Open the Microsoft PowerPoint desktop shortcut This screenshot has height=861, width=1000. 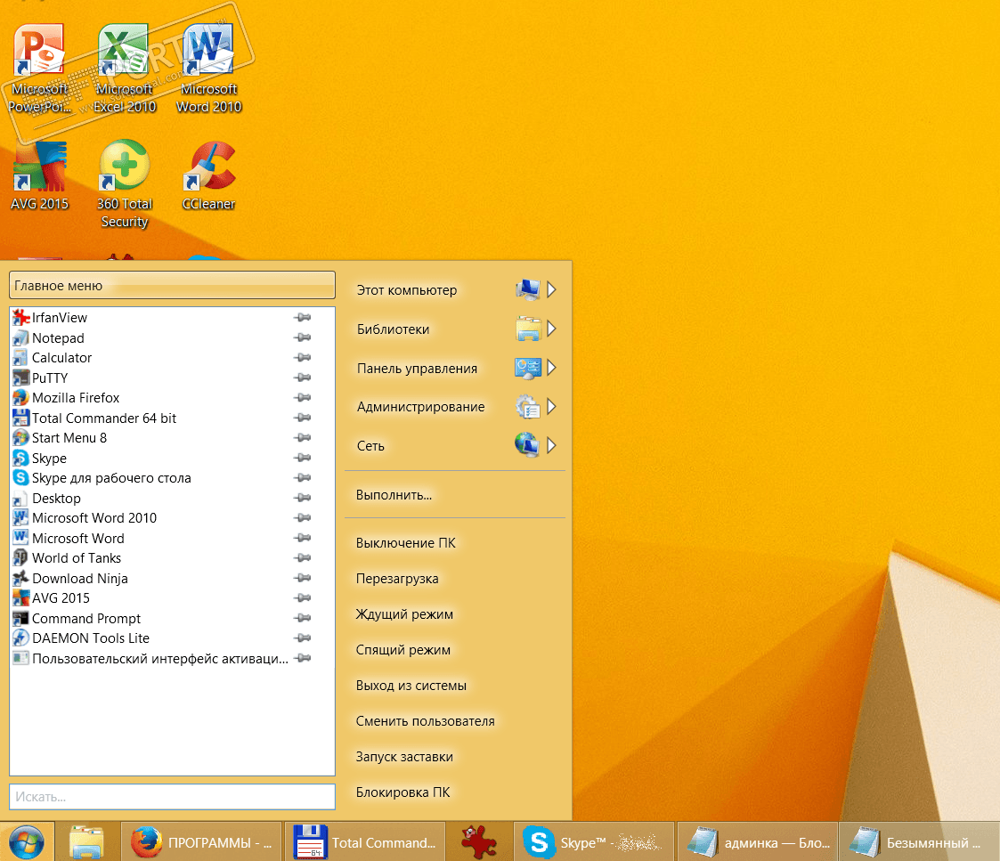pyautogui.click(x=39, y=69)
